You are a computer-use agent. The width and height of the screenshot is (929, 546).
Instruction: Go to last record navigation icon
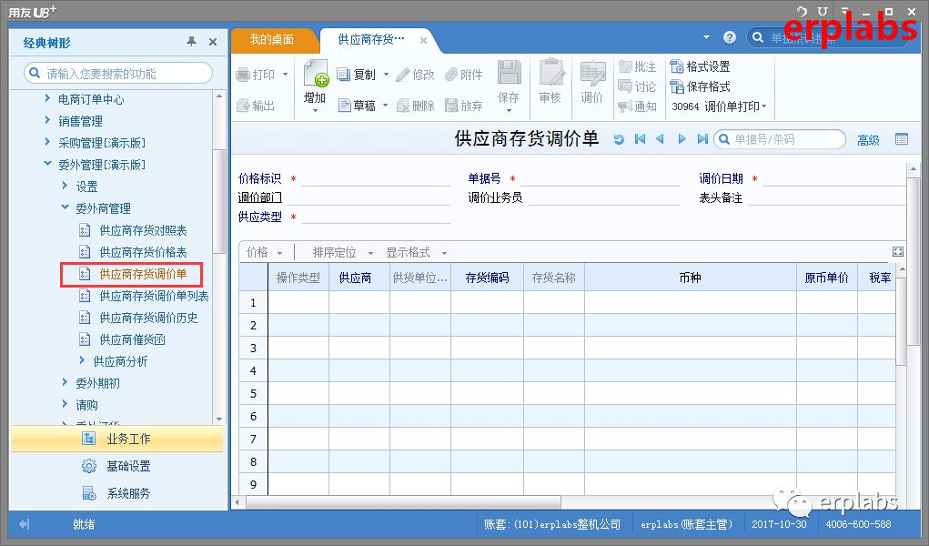pyautogui.click(x=702, y=138)
